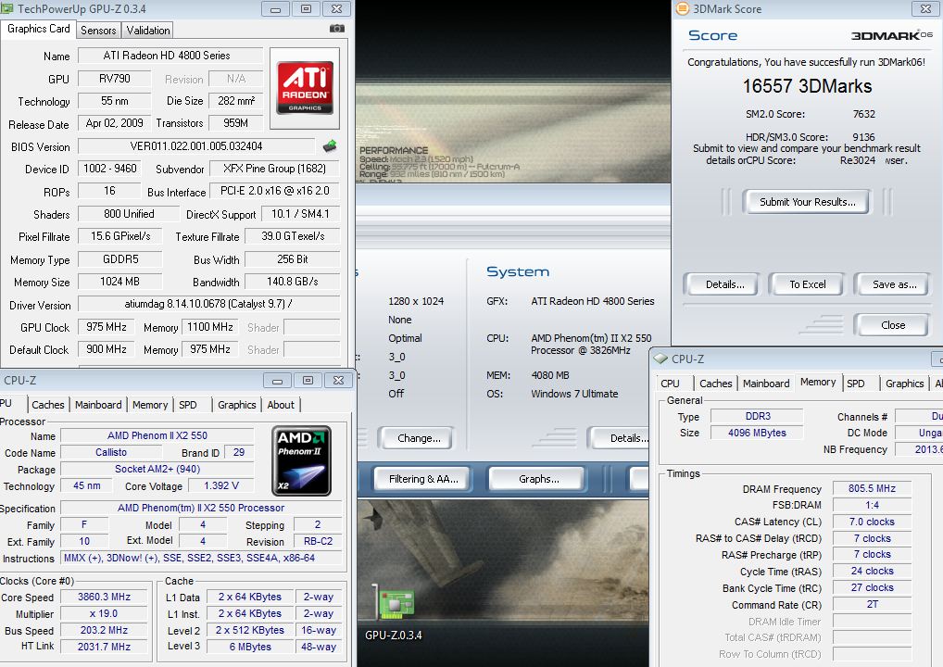Click the Core Voltage 1.392 V value
This screenshot has width=943, height=667.
pyautogui.click(x=221, y=485)
